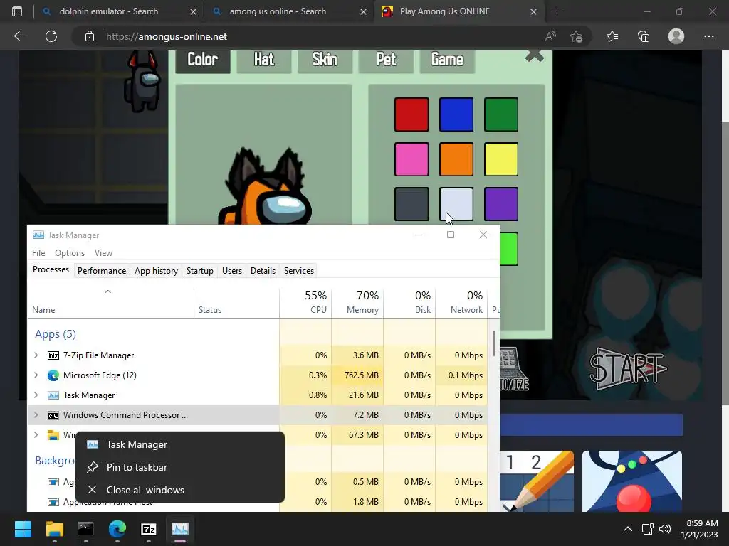Open the Windows Start menu
The image size is (729, 546).
coord(23,529)
